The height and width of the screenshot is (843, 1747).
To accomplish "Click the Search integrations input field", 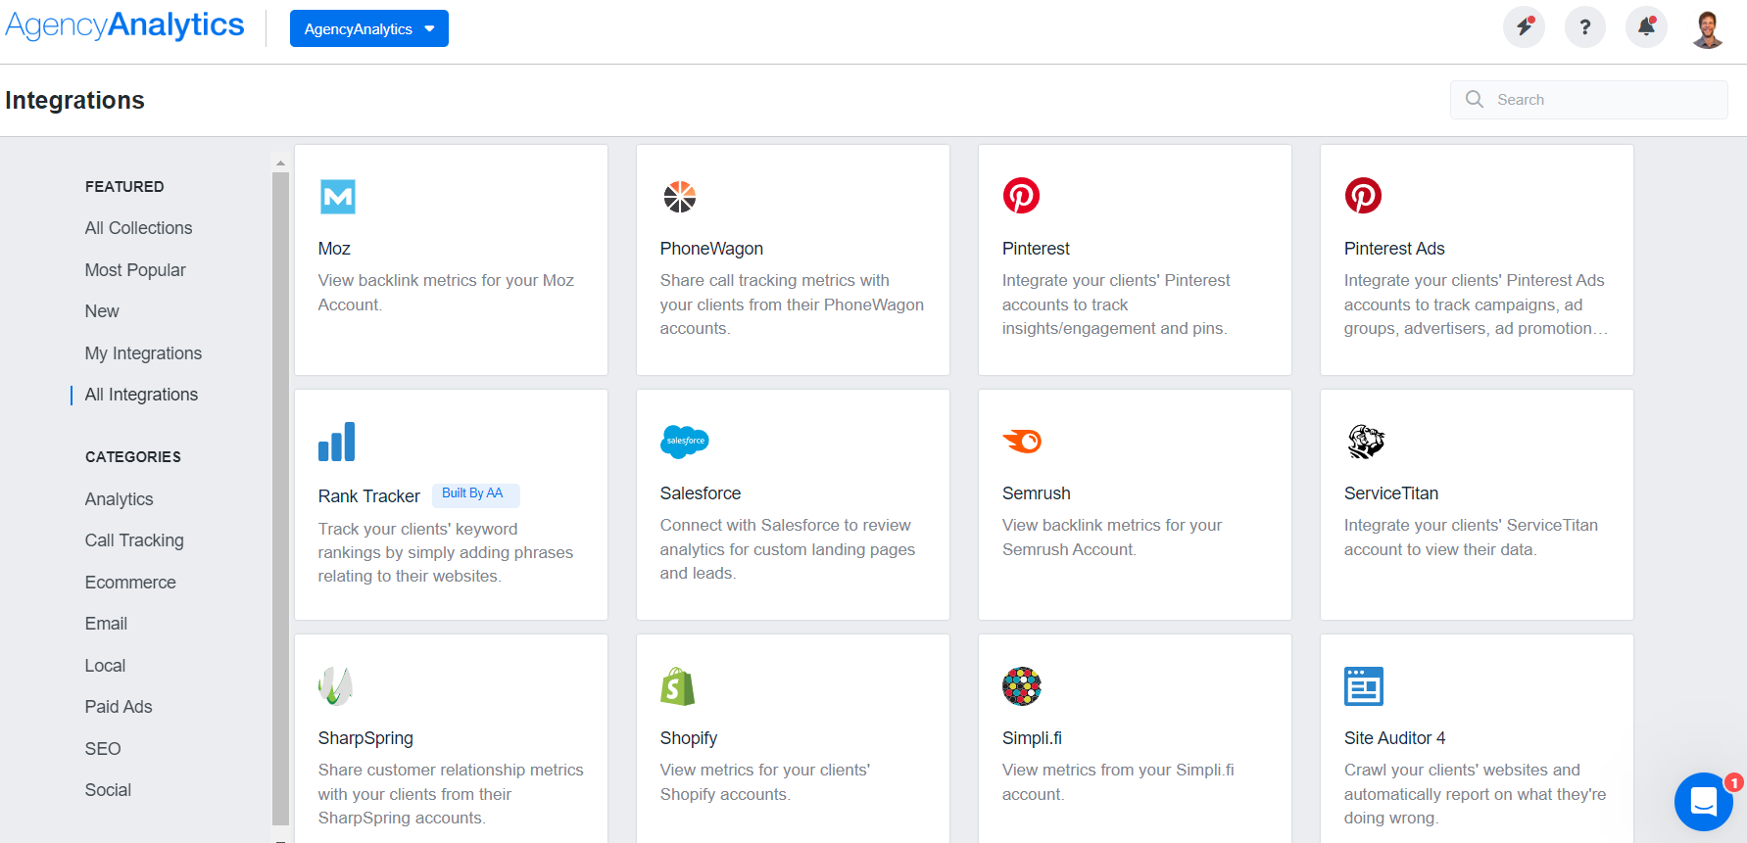I will 1588,100.
